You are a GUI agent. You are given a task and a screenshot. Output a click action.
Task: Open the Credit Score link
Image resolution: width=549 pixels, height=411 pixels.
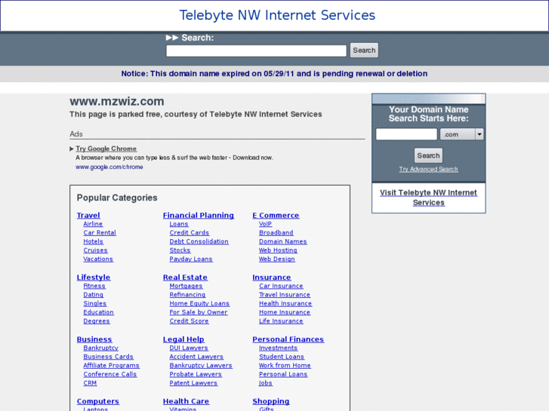pyautogui.click(x=189, y=321)
